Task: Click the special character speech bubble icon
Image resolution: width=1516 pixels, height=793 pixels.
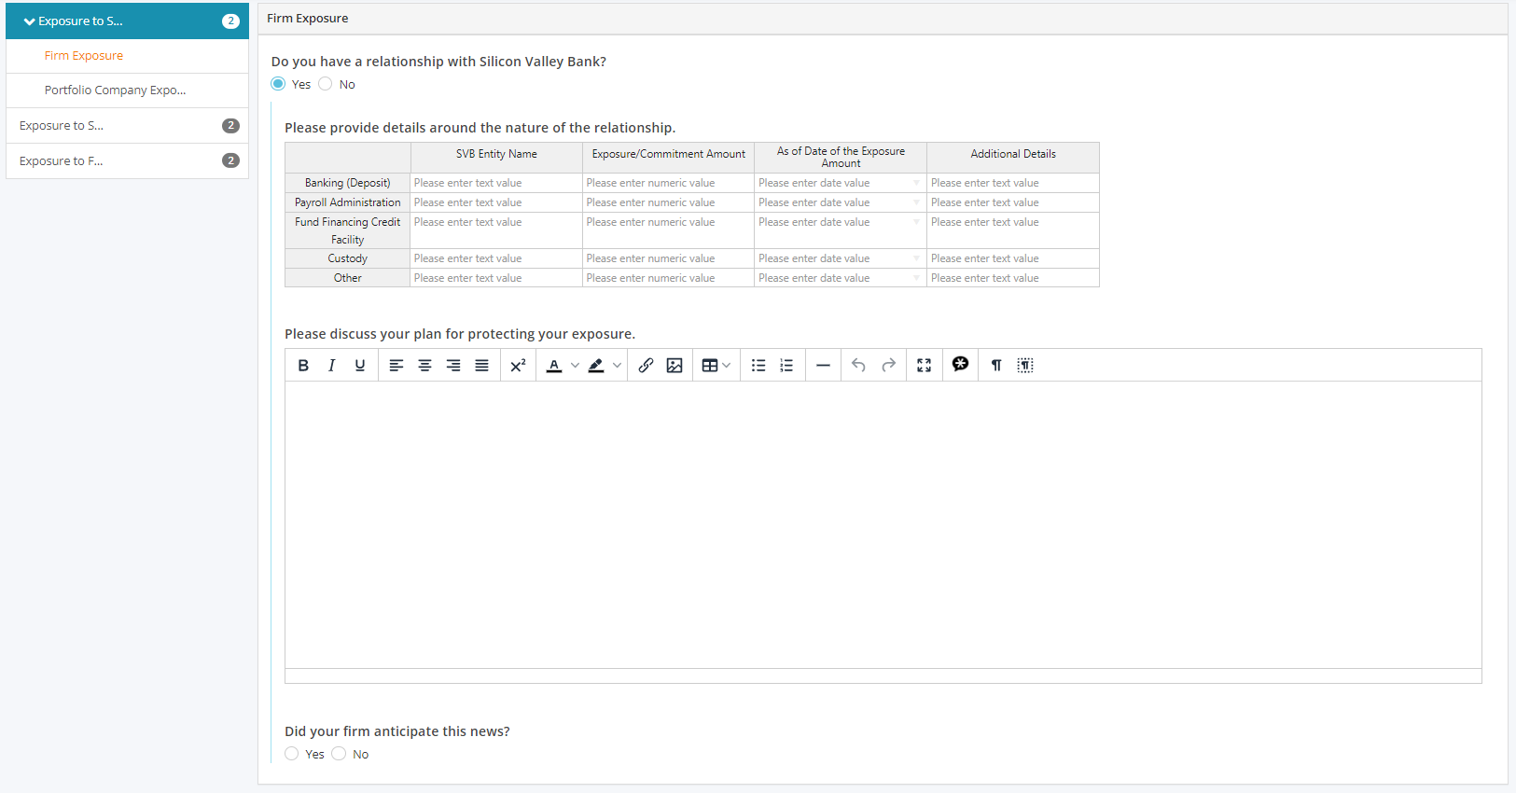Action: pyautogui.click(x=960, y=365)
